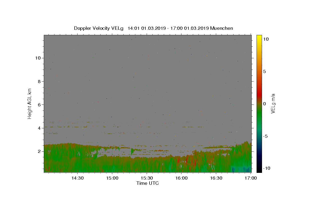Click the colorbar value 10 label
311x207 pixels.
coord(266,39)
